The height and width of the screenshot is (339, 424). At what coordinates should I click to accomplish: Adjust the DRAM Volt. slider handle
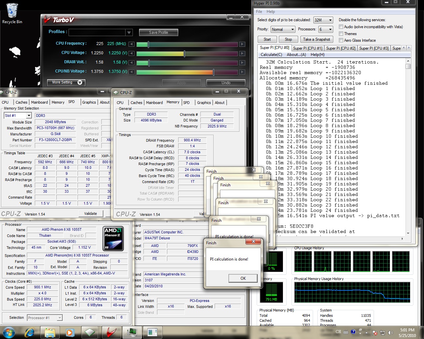pos(149,63)
